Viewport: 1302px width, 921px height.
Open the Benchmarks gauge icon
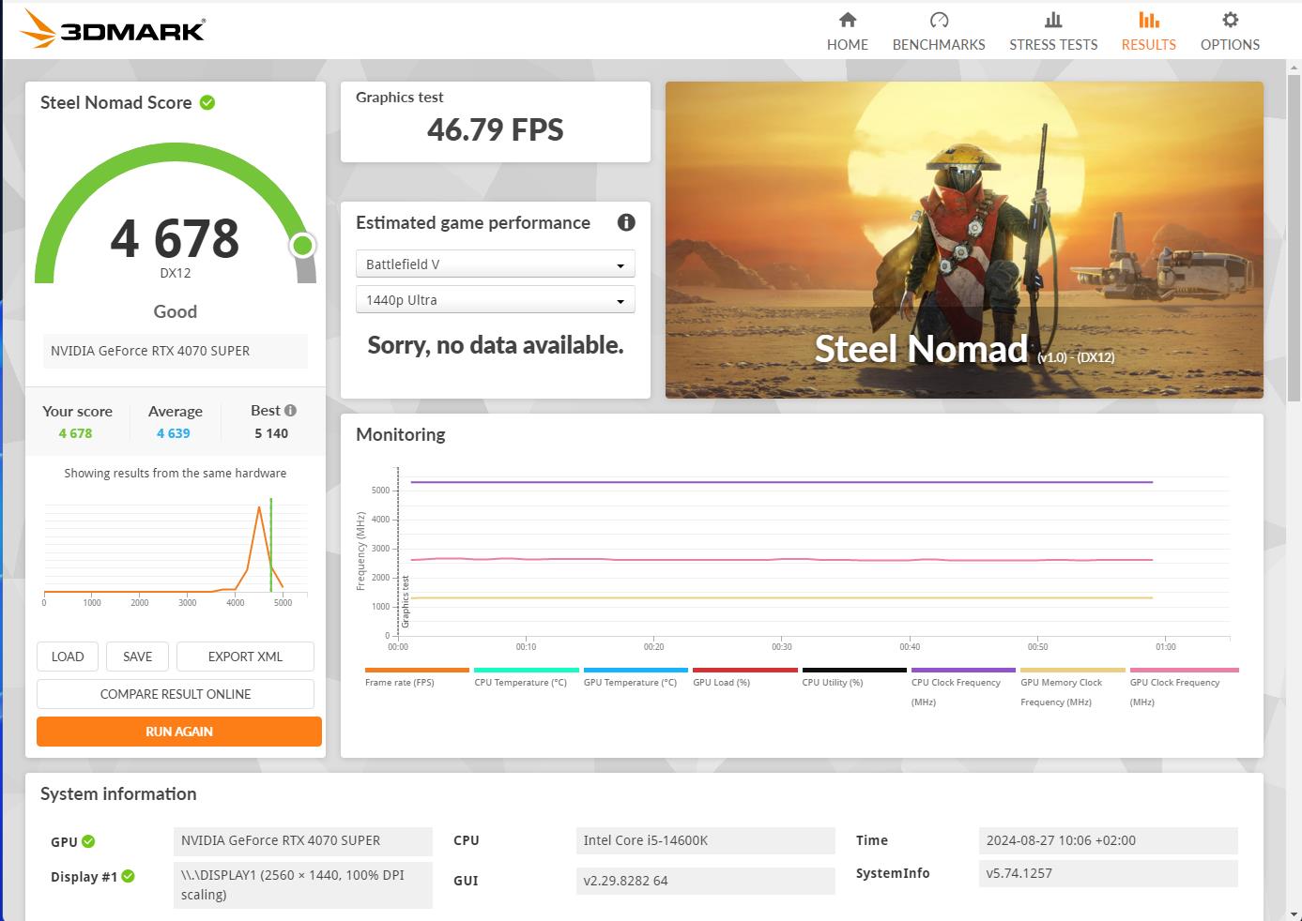(x=939, y=20)
